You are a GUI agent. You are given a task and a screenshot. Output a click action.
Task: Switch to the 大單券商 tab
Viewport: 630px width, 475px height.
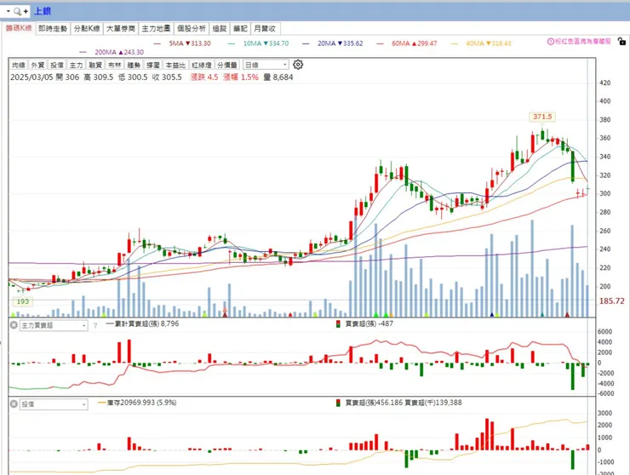coord(121,29)
